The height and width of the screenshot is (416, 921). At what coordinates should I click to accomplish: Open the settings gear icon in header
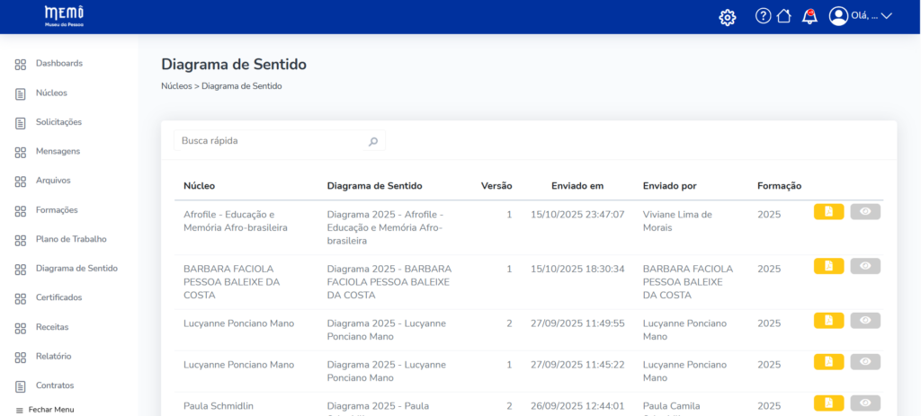click(728, 17)
